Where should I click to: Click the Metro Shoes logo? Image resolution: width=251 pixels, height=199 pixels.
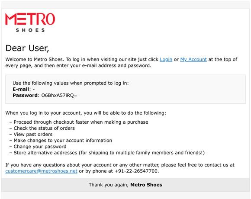tap(30, 22)
